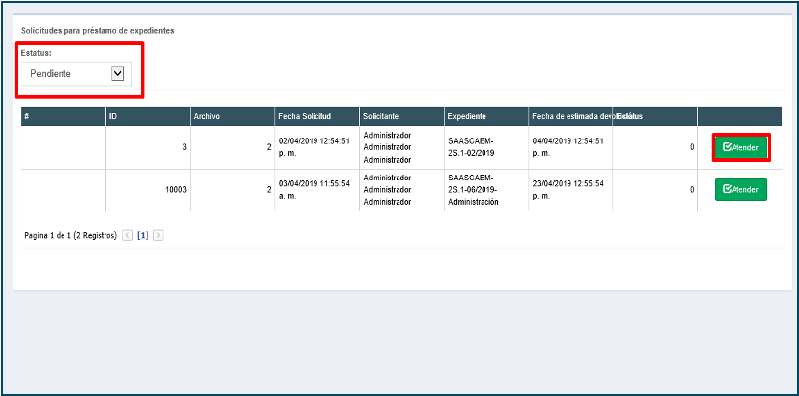Go to next page using pagination arrow

[x=158, y=236]
